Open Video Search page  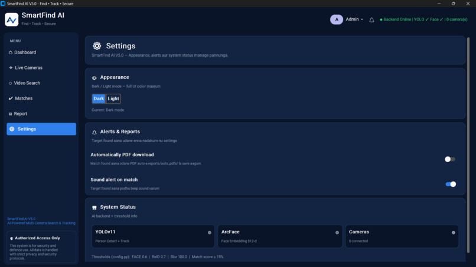[41, 83]
